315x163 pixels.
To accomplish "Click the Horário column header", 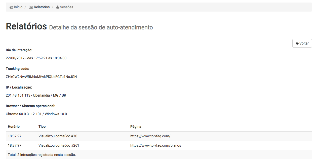I will point(14,127).
